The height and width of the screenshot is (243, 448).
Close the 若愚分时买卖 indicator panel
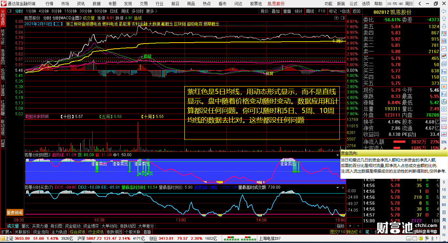click(x=343, y=188)
